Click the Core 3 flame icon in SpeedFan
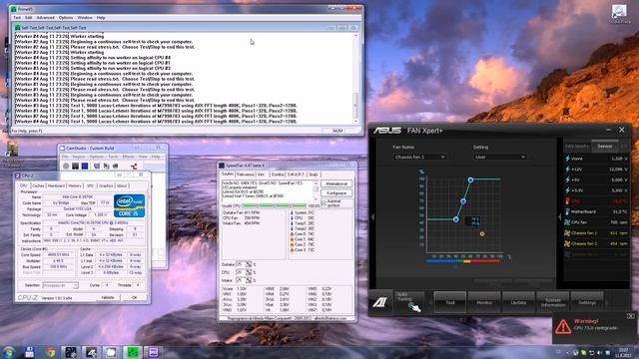 tap(292, 250)
